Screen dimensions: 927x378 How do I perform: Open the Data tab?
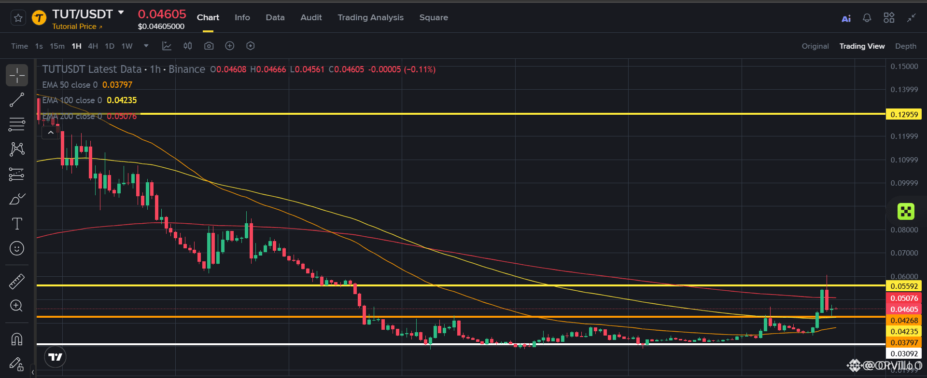point(275,17)
